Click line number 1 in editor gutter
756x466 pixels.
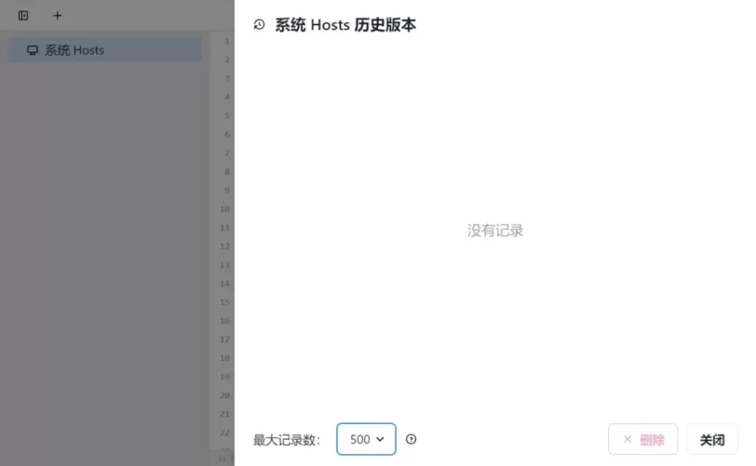click(227, 41)
